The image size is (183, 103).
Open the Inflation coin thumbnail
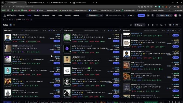coord(67,37)
